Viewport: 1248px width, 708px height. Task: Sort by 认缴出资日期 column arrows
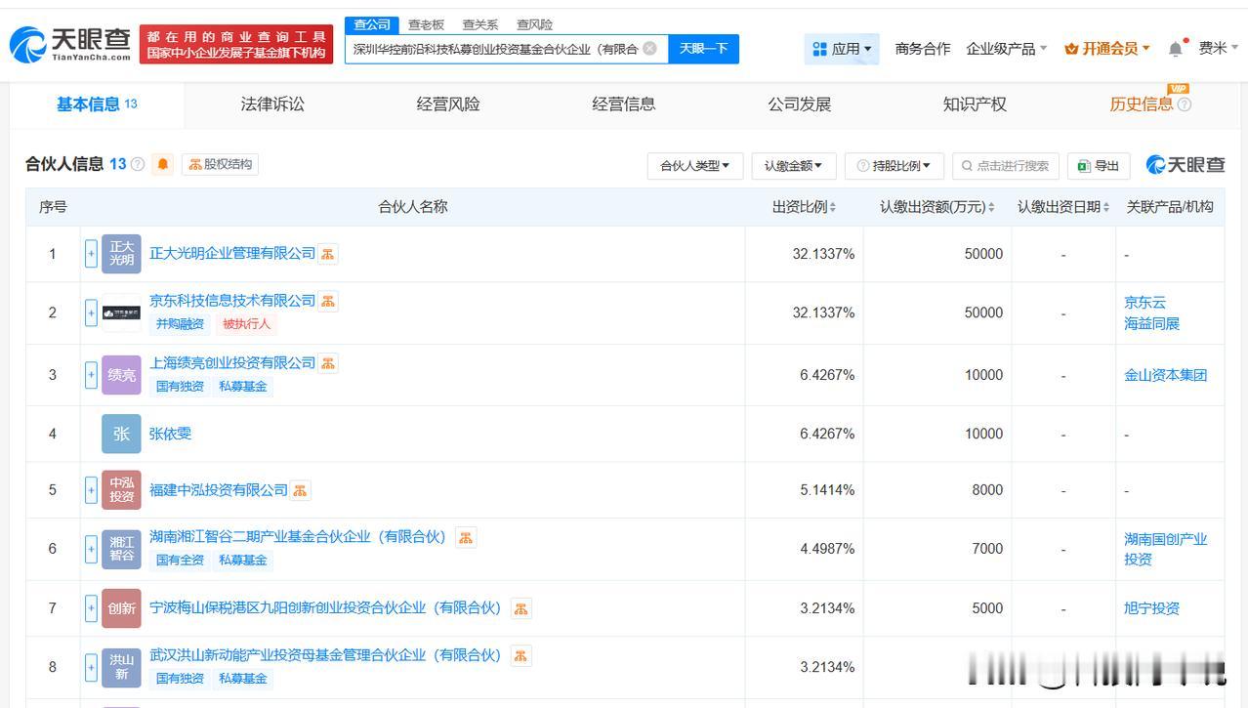pyautogui.click(x=1105, y=207)
